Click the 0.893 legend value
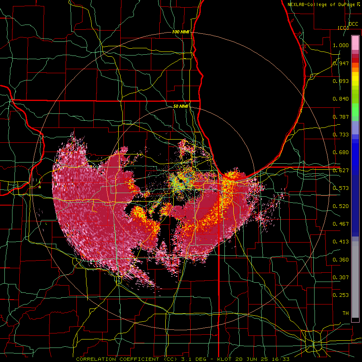This screenshot has width=362, height=362. coord(341,81)
